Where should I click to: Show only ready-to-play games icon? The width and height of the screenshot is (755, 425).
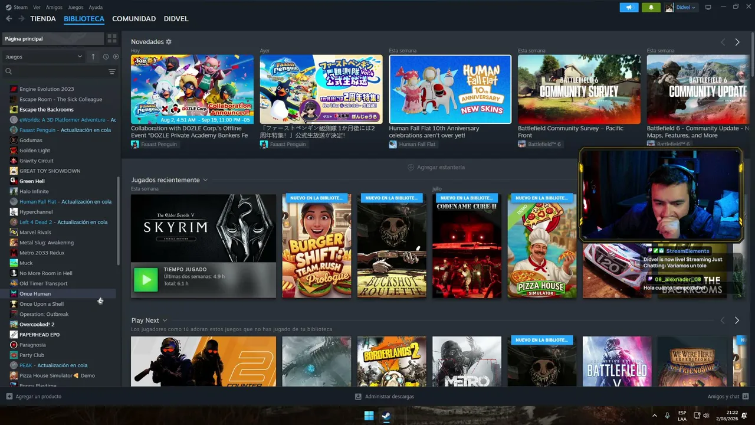pos(116,57)
